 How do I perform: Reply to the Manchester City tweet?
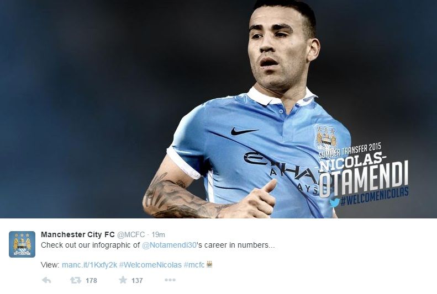click(x=46, y=280)
